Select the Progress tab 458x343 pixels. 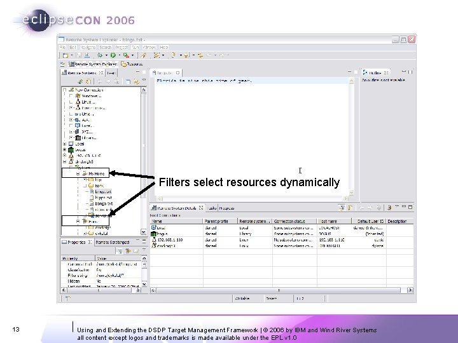tap(226, 208)
